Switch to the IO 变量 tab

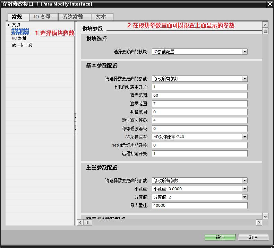(x=42, y=17)
